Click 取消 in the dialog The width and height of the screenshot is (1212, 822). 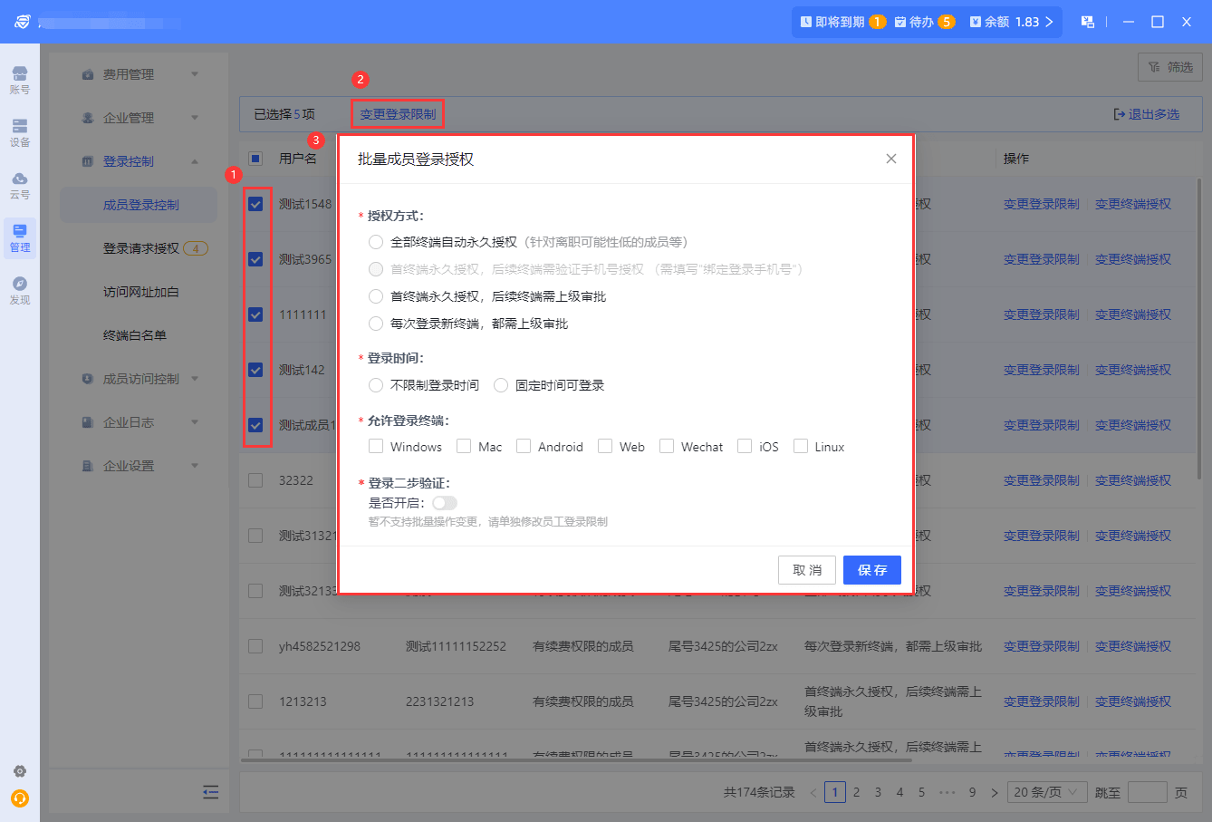click(x=807, y=570)
